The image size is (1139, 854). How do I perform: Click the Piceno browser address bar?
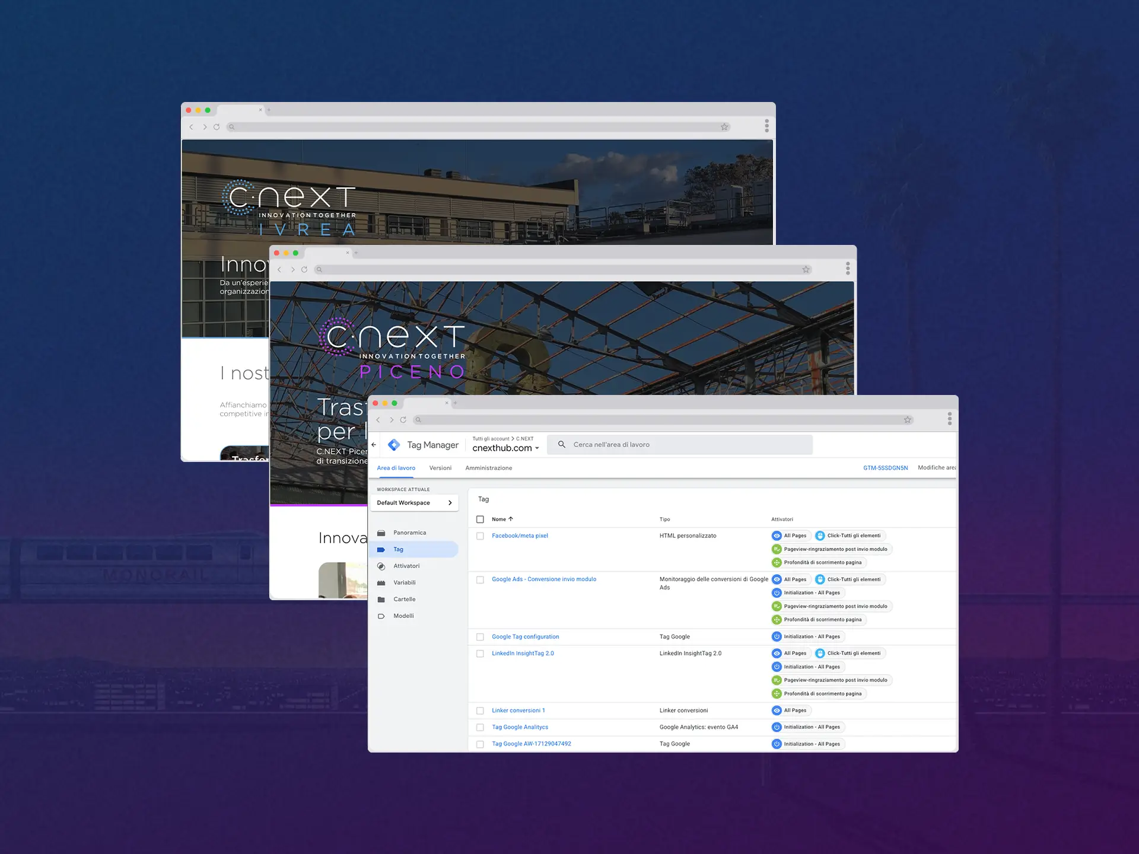click(562, 270)
